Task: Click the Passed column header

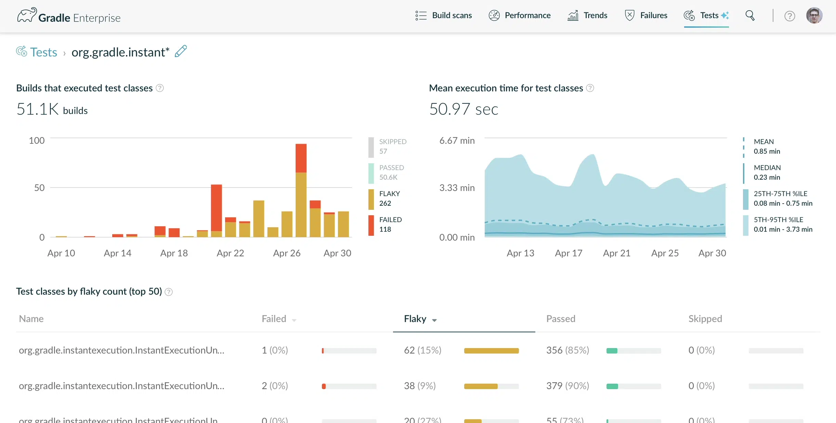Action: coord(561,319)
